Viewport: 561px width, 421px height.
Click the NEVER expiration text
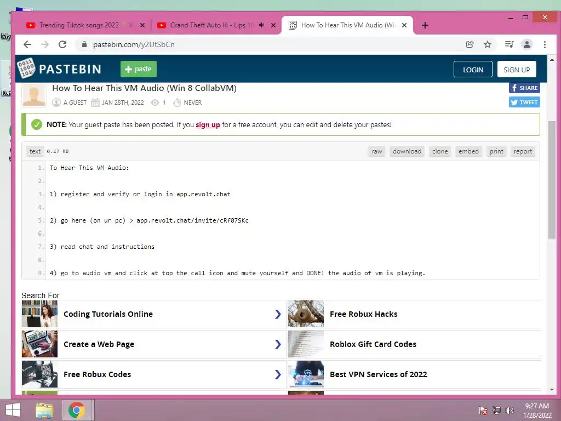(x=193, y=103)
